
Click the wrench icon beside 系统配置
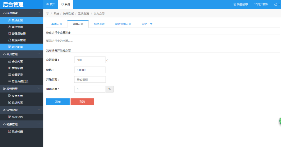click(9, 20)
